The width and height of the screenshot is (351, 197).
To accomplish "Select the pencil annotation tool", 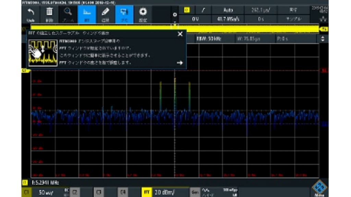I will pos(106,14).
